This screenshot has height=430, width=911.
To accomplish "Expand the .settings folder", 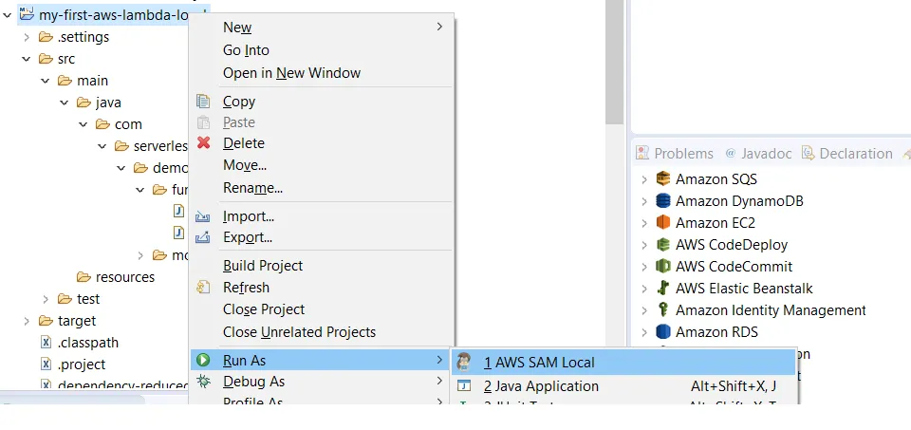I will 27,37.
